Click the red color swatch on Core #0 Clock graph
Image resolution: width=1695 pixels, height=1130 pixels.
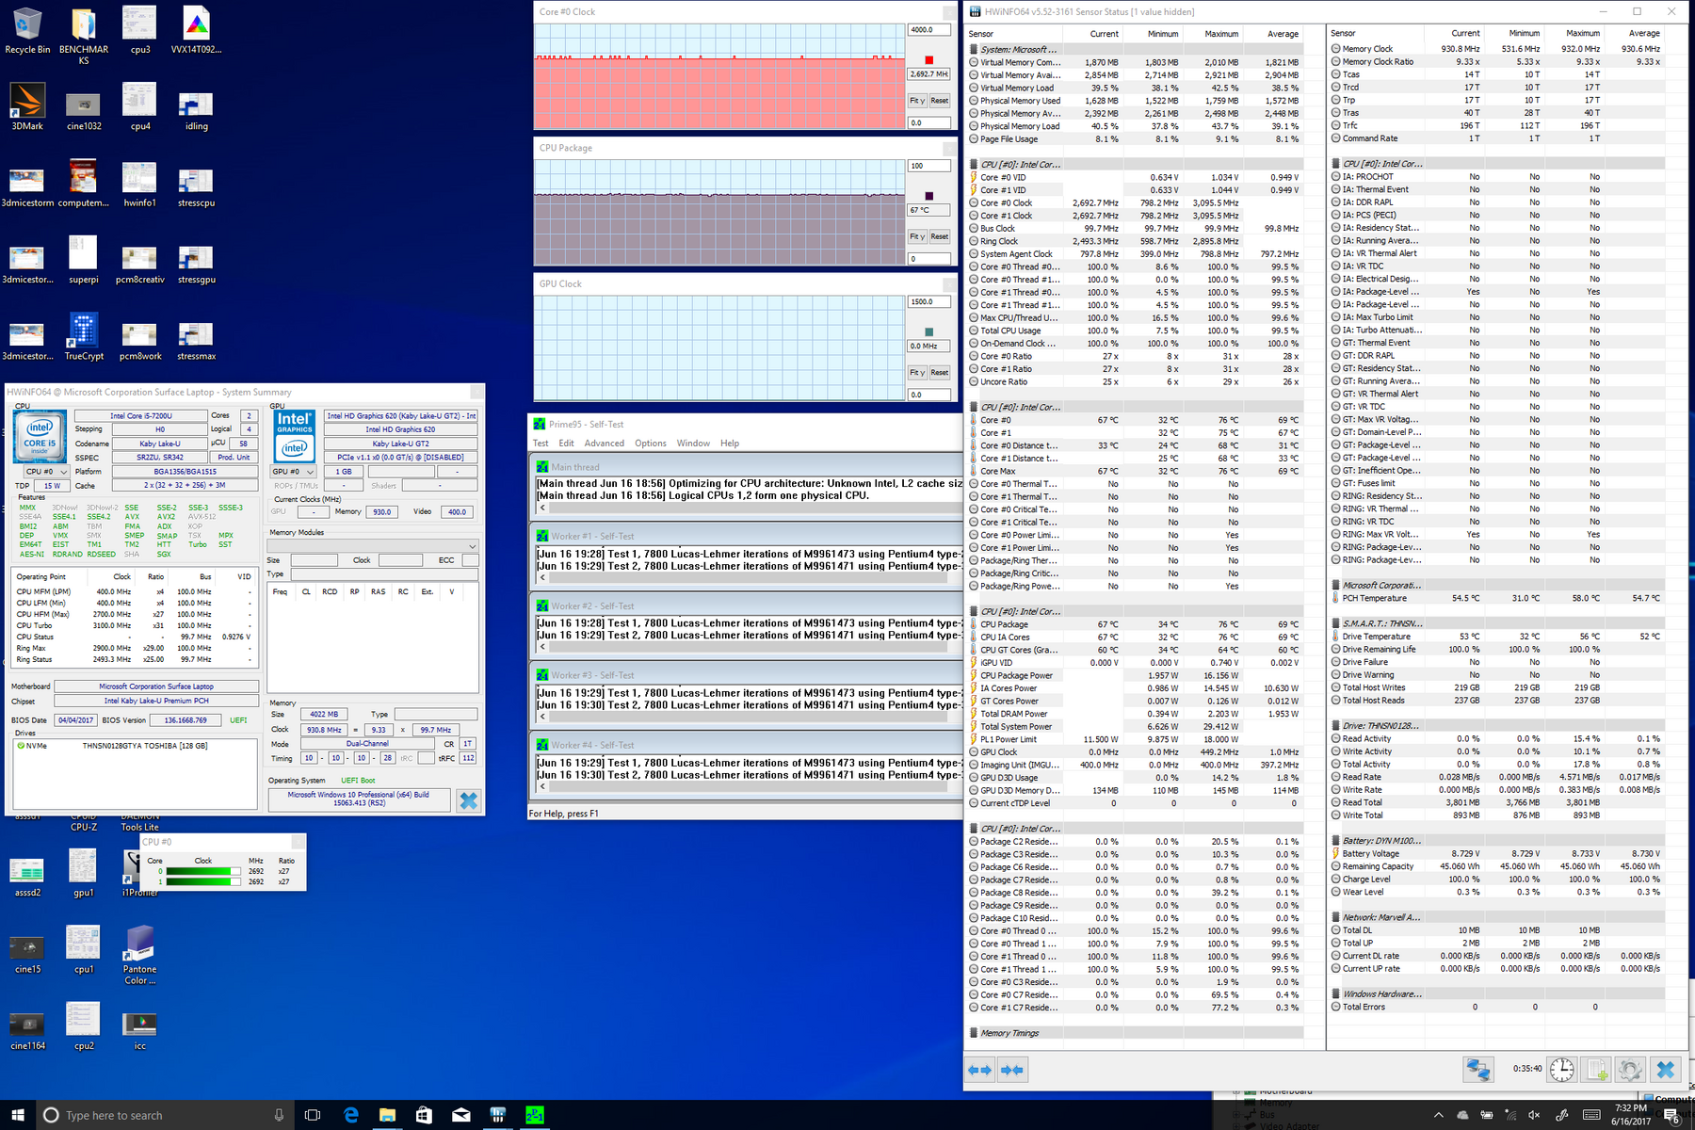tap(928, 59)
